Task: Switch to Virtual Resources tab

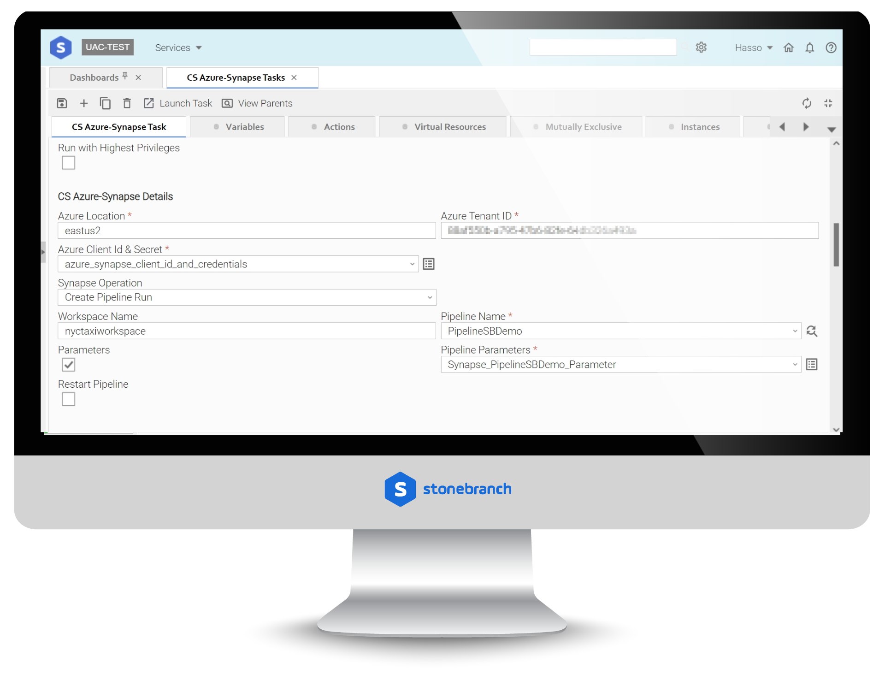Action: coord(442,127)
